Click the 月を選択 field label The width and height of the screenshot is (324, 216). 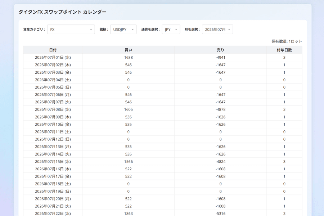[x=192, y=30]
